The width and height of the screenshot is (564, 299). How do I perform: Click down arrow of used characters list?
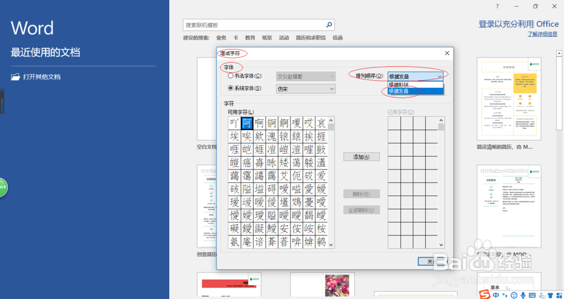442,244
